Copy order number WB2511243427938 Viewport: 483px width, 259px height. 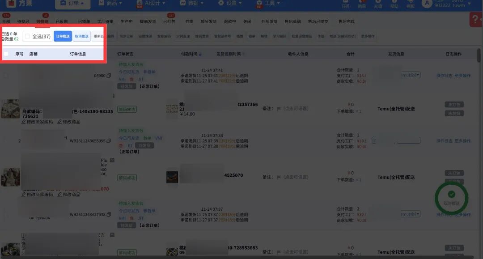point(109,214)
